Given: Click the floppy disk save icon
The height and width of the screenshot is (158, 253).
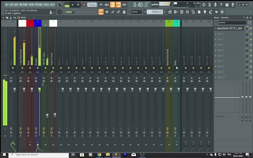Looking at the screenshot, I should click(227, 5).
